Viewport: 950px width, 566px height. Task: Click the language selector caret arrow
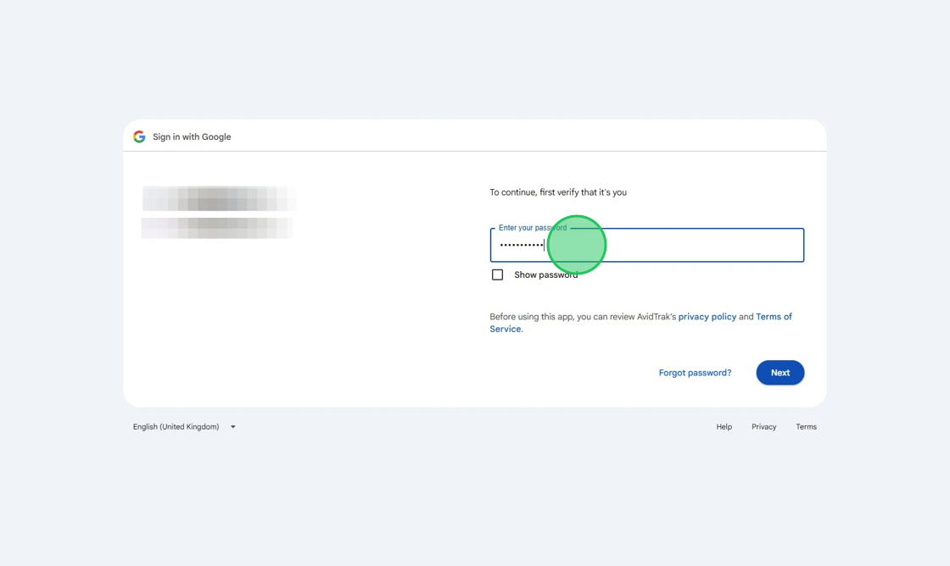pyautogui.click(x=233, y=427)
